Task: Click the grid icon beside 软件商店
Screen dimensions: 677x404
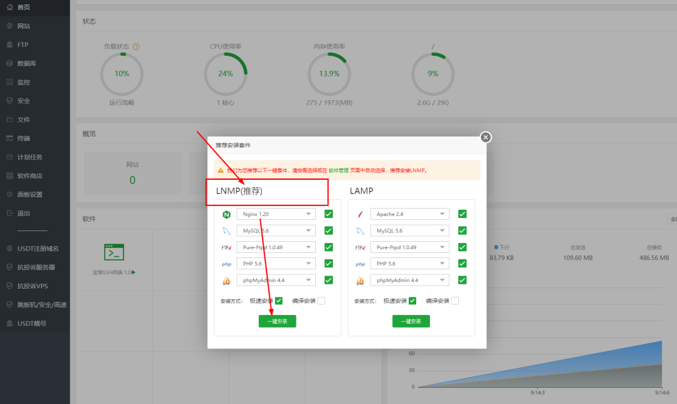Action: [x=9, y=175]
